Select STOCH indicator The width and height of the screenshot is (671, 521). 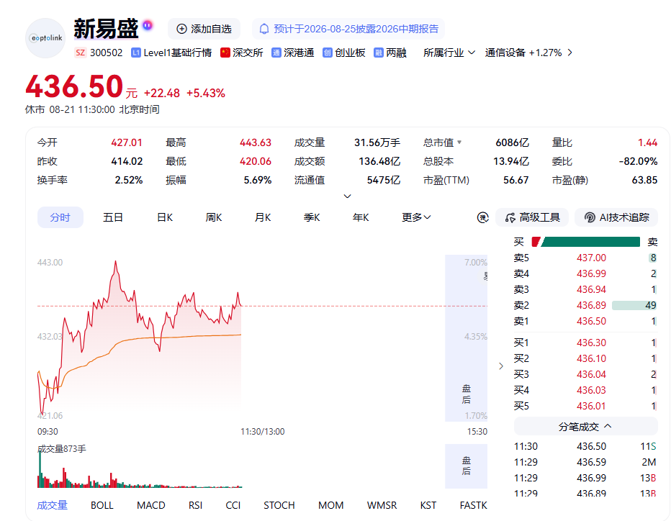(279, 505)
